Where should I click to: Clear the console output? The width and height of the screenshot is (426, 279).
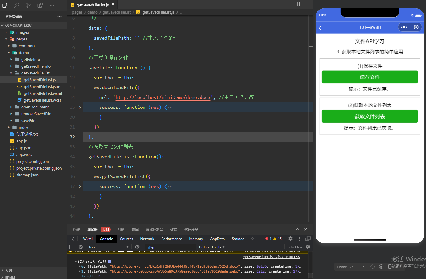pos(81,247)
